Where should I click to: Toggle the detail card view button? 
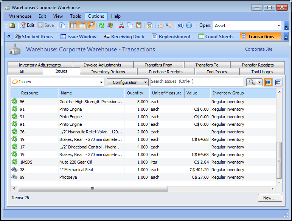pyautogui.click(x=278, y=82)
